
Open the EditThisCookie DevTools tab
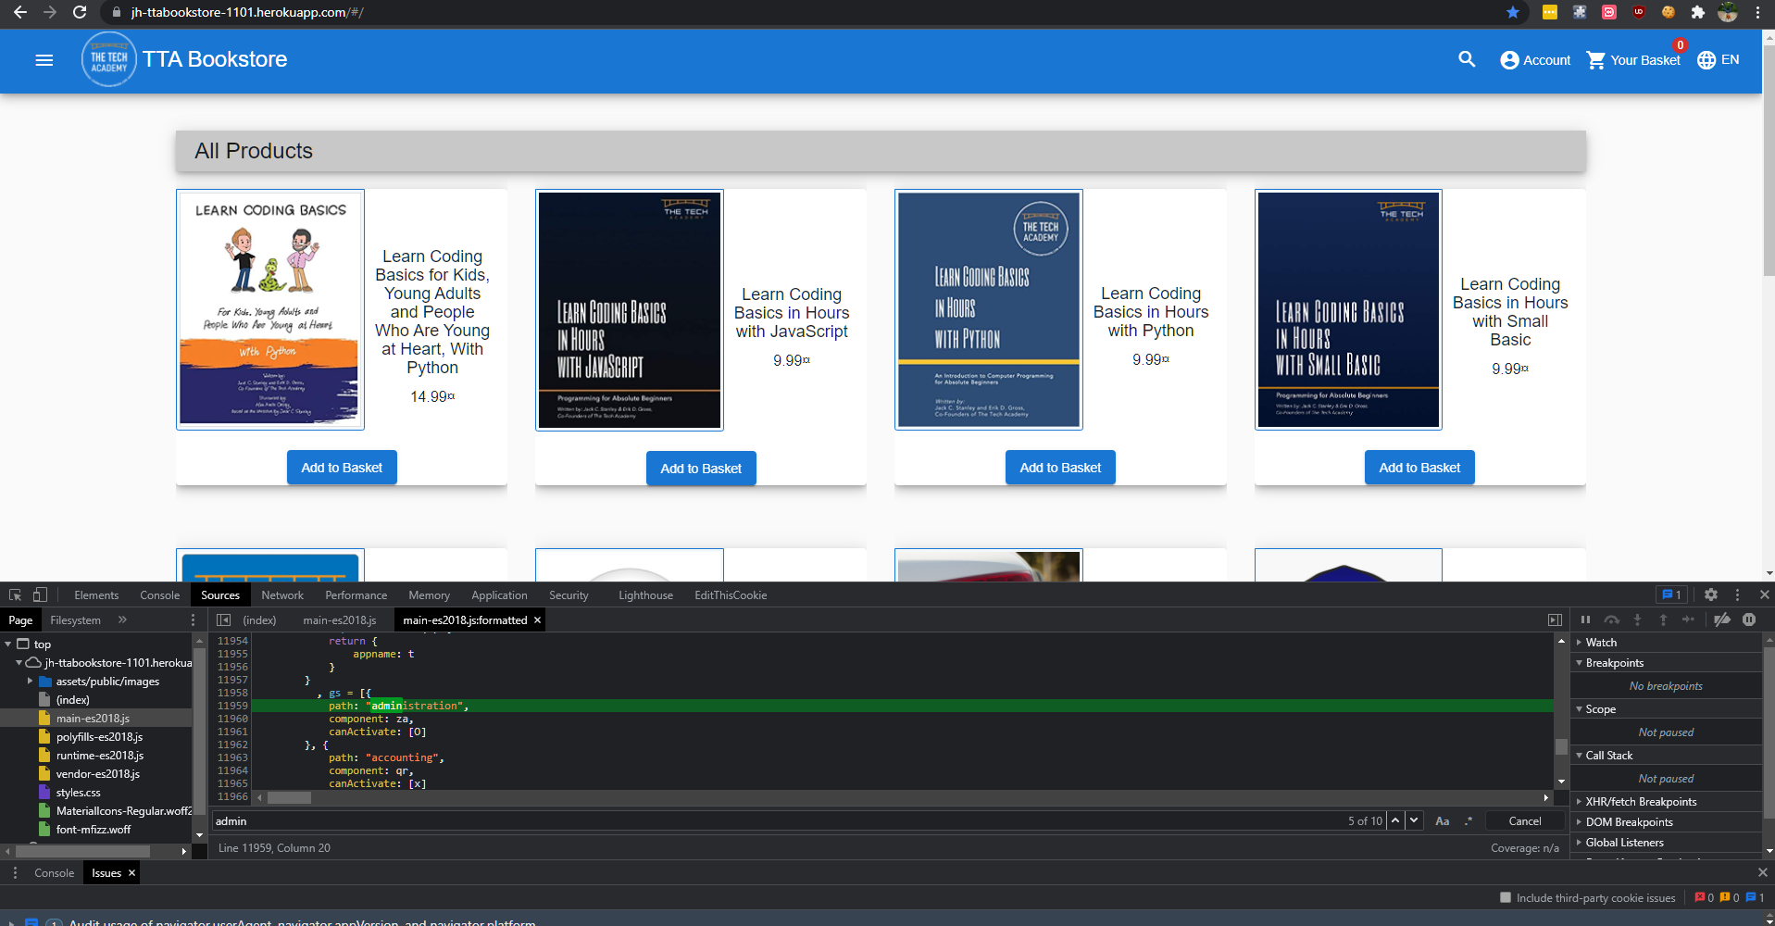[x=731, y=595]
